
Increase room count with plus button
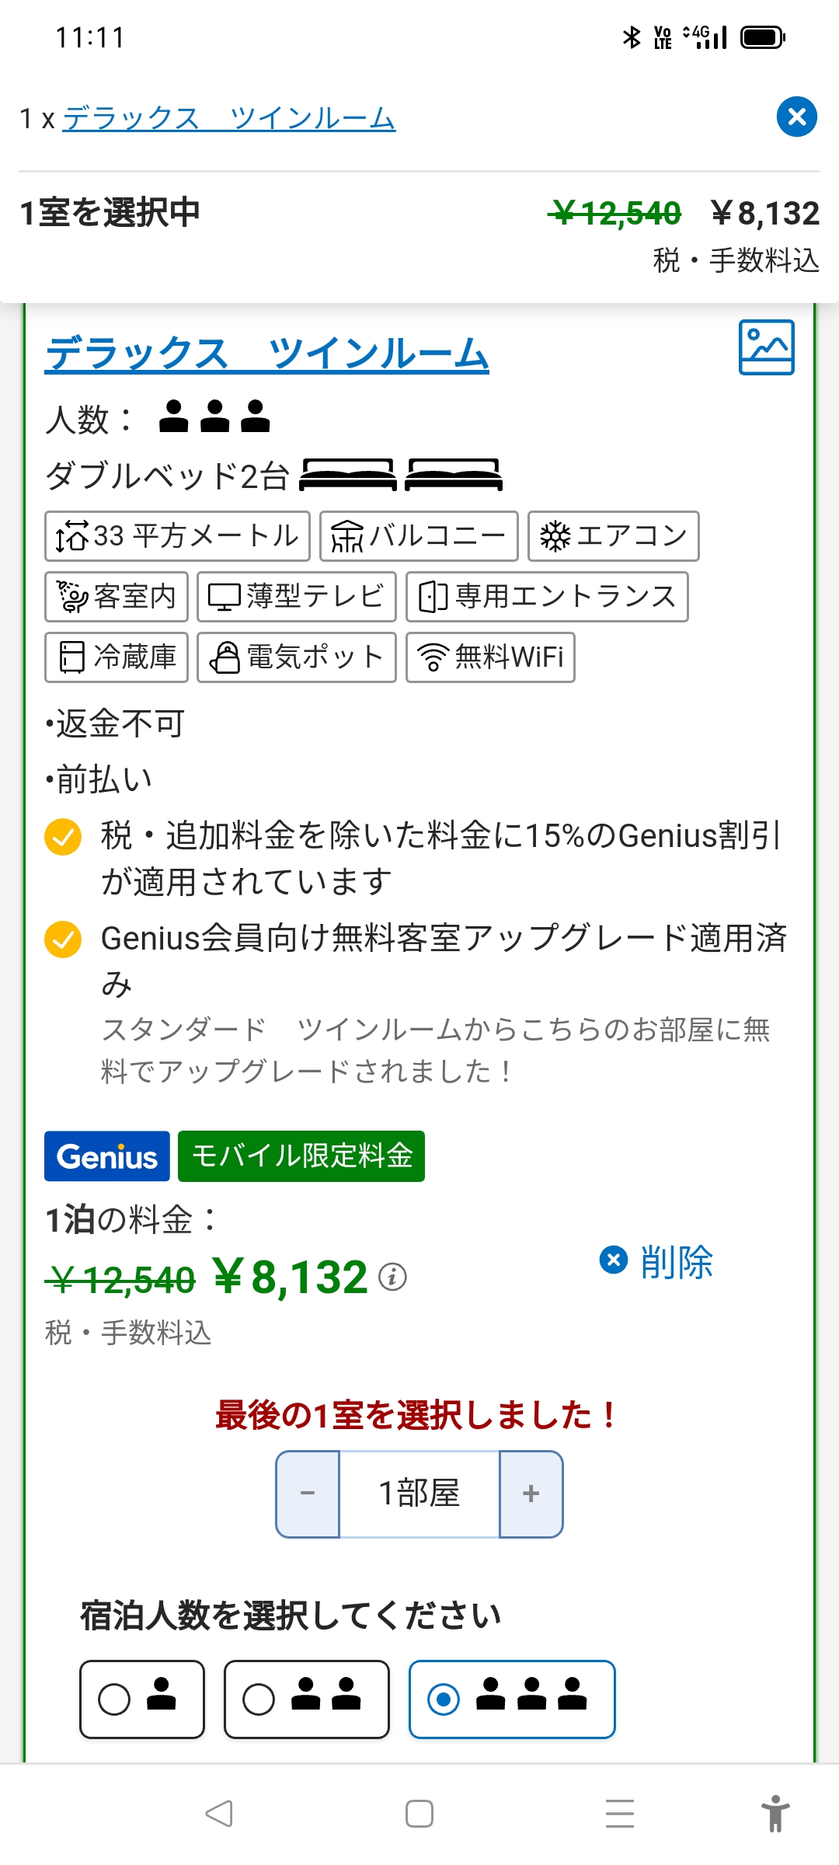pyautogui.click(x=531, y=1494)
